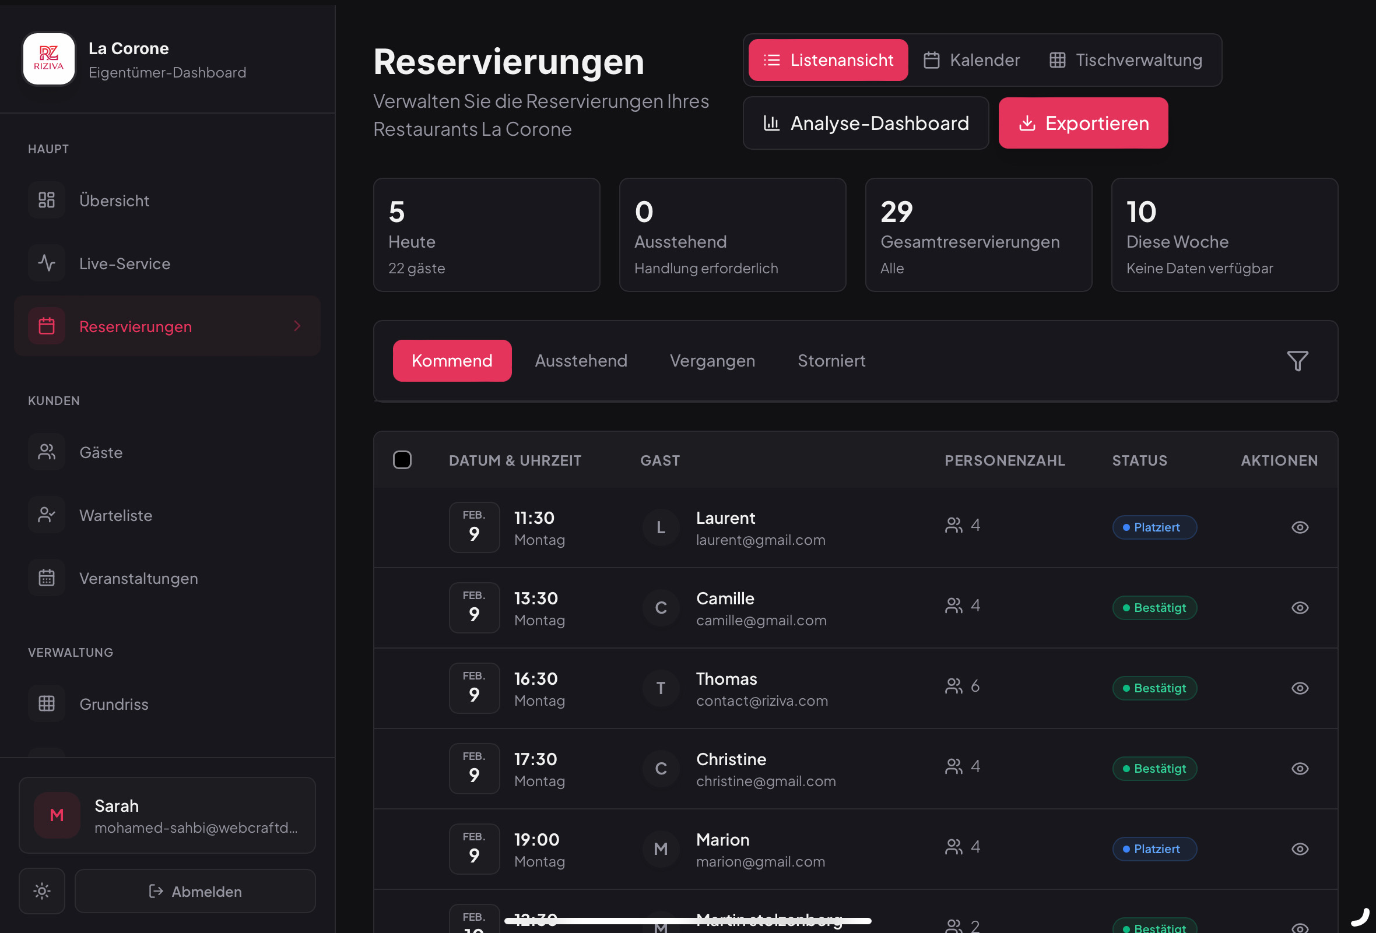Click the Reservierungen calendar icon in sidebar
1376x933 pixels.
(47, 326)
